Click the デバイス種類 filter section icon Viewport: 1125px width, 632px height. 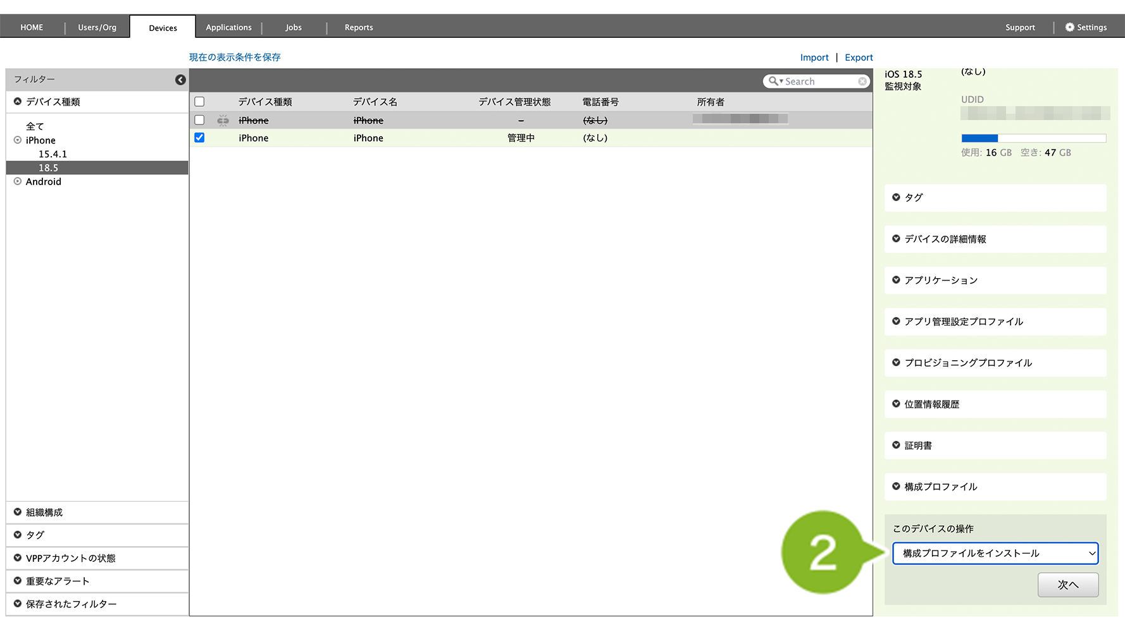18,102
